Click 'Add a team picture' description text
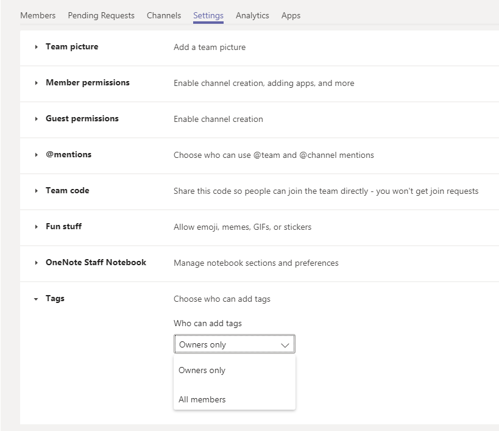The height and width of the screenshot is (431, 499). tap(210, 48)
